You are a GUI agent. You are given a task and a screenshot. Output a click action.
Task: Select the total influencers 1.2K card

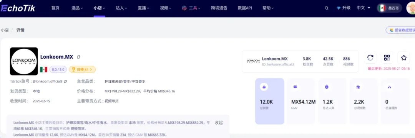pos(332,101)
